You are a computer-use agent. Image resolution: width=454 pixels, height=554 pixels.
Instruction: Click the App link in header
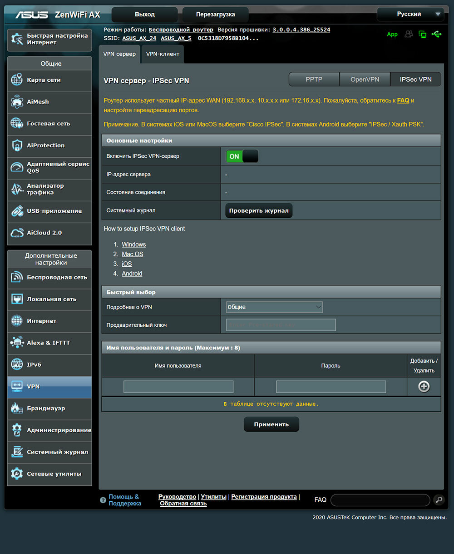point(392,35)
